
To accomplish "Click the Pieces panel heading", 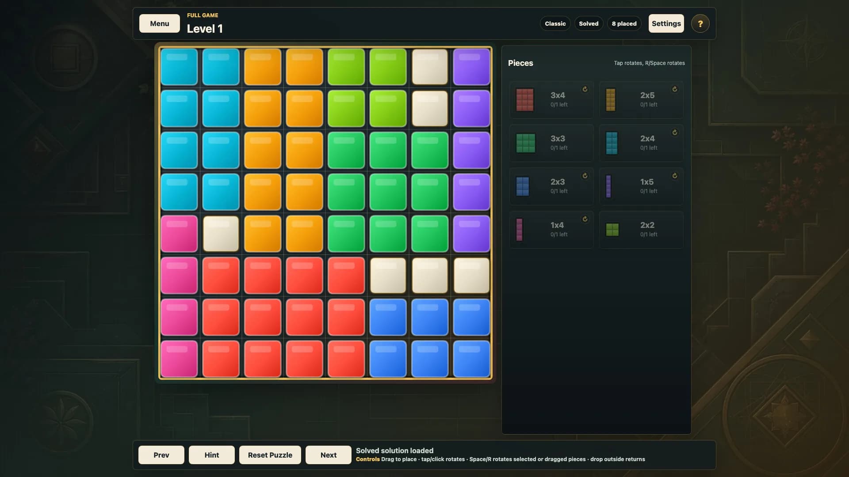I will [520, 63].
